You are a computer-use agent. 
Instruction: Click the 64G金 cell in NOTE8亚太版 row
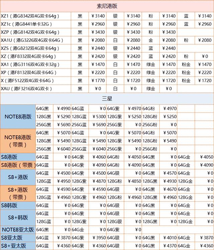pyautogui.click(x=80, y=230)
